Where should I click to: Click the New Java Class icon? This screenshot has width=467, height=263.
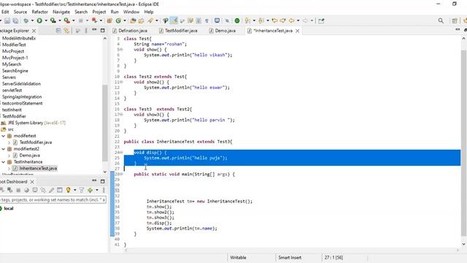coord(118,20)
